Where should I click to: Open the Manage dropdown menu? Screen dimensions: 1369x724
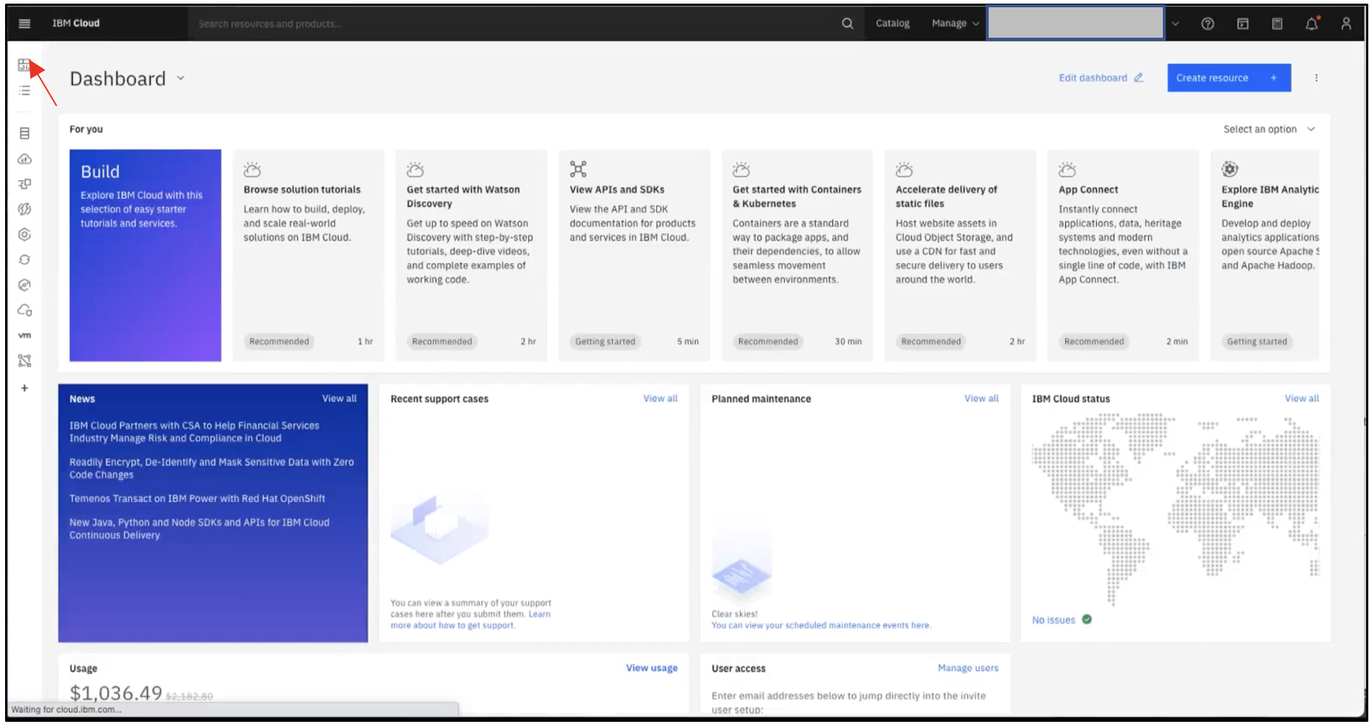click(x=955, y=23)
